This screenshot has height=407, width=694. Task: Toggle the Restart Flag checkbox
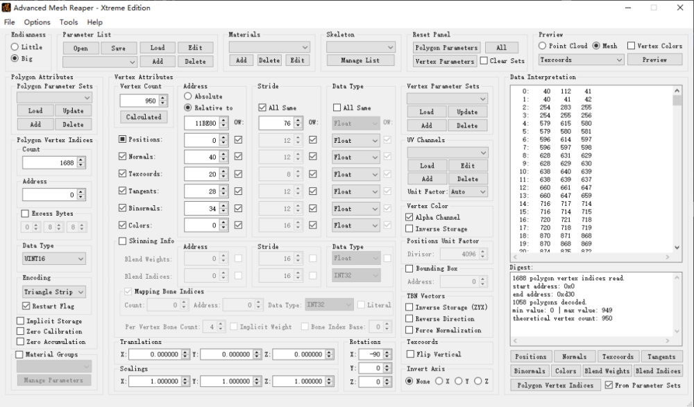tap(26, 306)
